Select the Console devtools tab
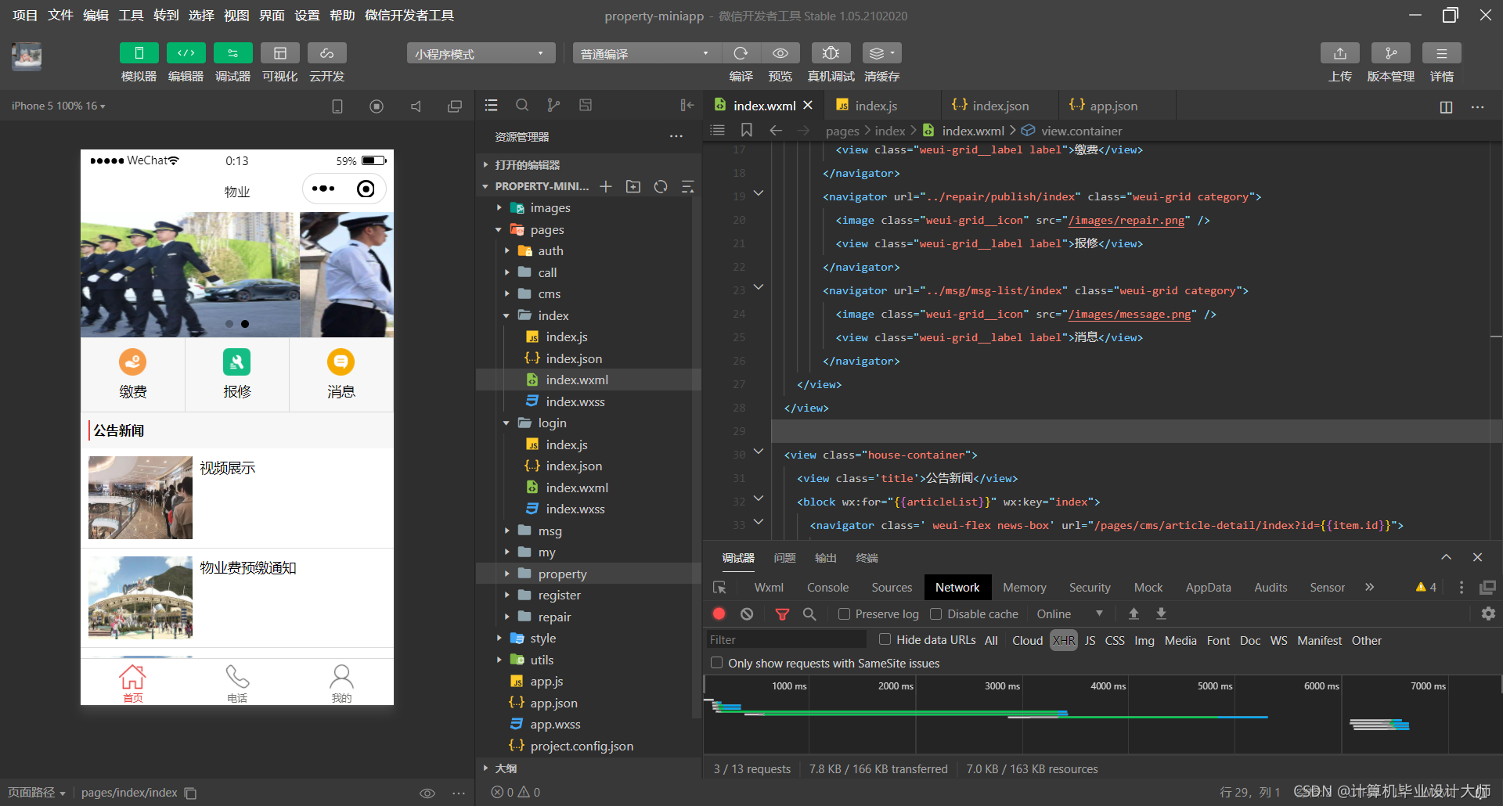The image size is (1503, 806). pos(827,588)
